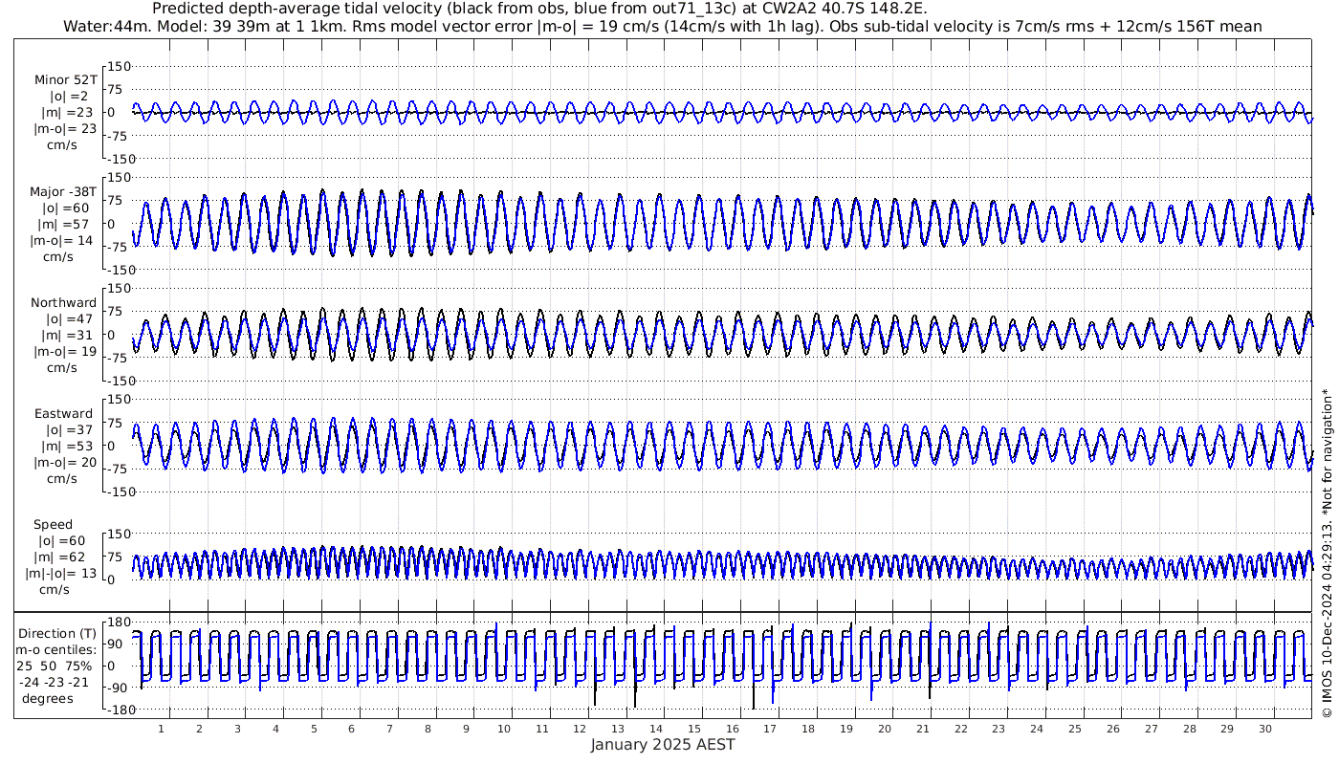
Task: Click the 'Direction (T)' panel label
Action: click(x=59, y=634)
